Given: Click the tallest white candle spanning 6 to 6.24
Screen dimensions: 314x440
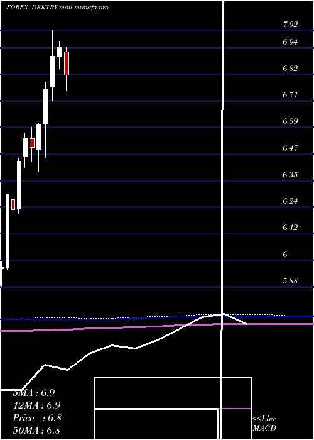Looking at the screenshot, I should coord(8,231).
